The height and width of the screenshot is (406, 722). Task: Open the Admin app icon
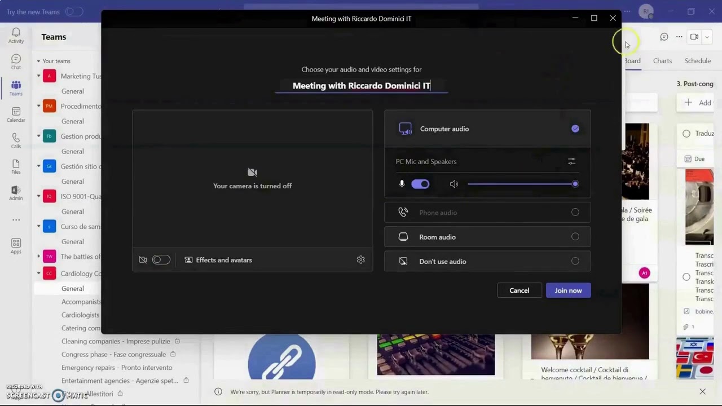pyautogui.click(x=16, y=193)
